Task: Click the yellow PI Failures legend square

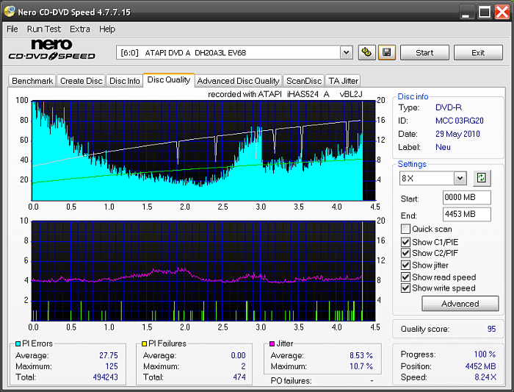Action: point(145,343)
